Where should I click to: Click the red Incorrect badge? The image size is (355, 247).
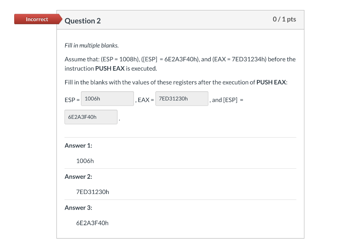[37, 19]
